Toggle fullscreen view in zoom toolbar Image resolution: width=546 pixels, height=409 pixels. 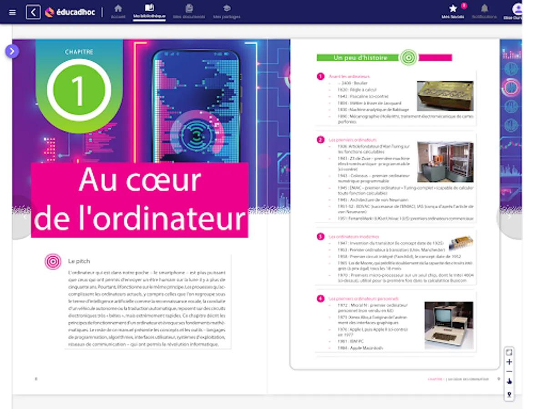509,352
